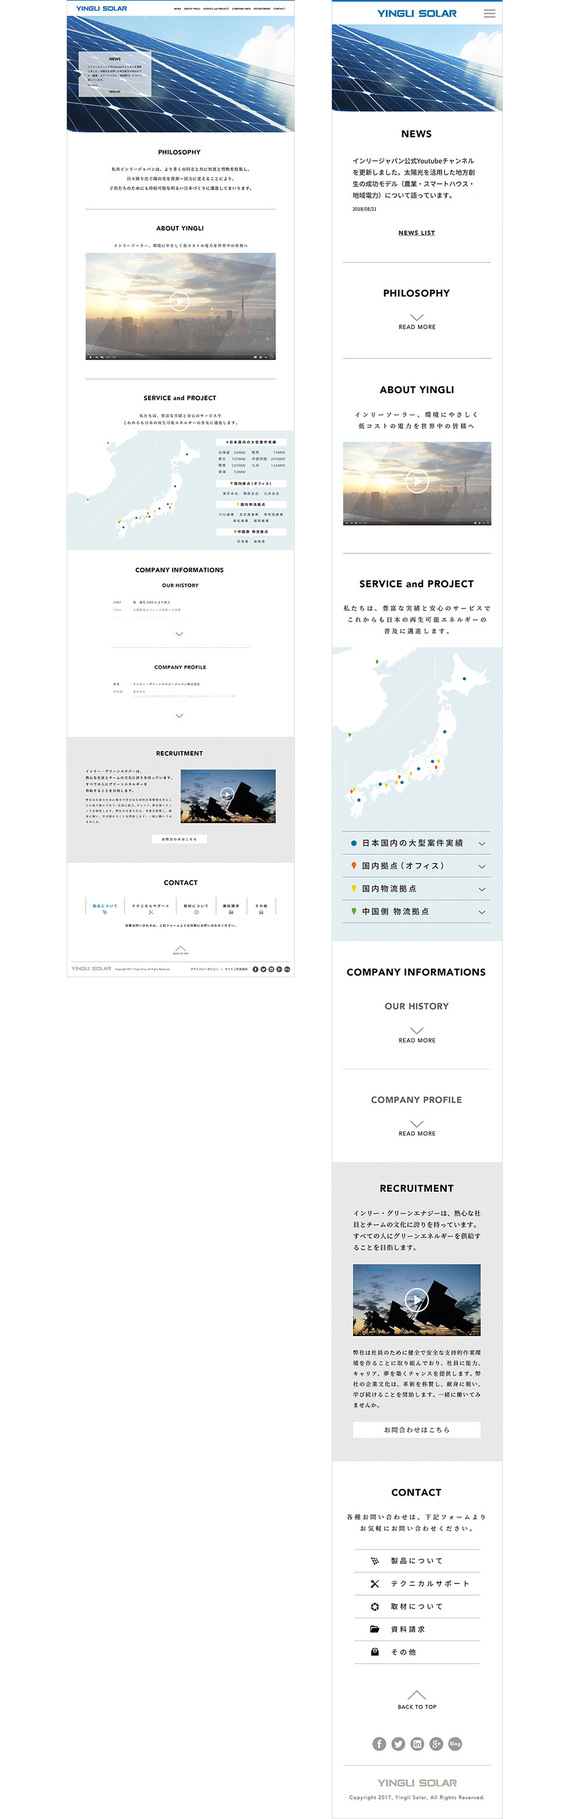Click the Facebook icon in mobile footer

pos(379,1744)
